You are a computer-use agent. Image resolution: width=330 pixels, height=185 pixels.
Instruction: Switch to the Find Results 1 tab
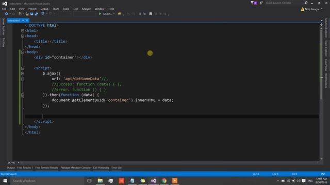(x=25, y=168)
